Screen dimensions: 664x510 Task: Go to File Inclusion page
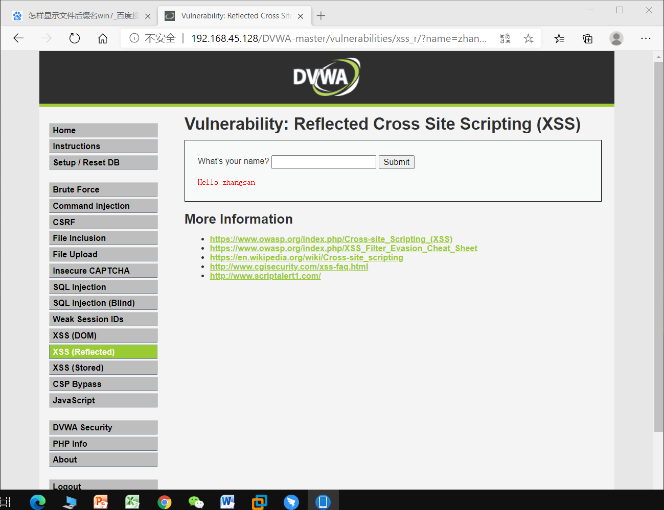[103, 238]
